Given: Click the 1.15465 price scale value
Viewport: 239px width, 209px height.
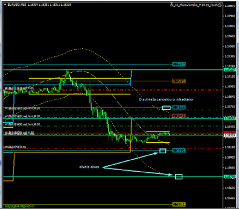Looking at the screenshot, I should (230, 198).
